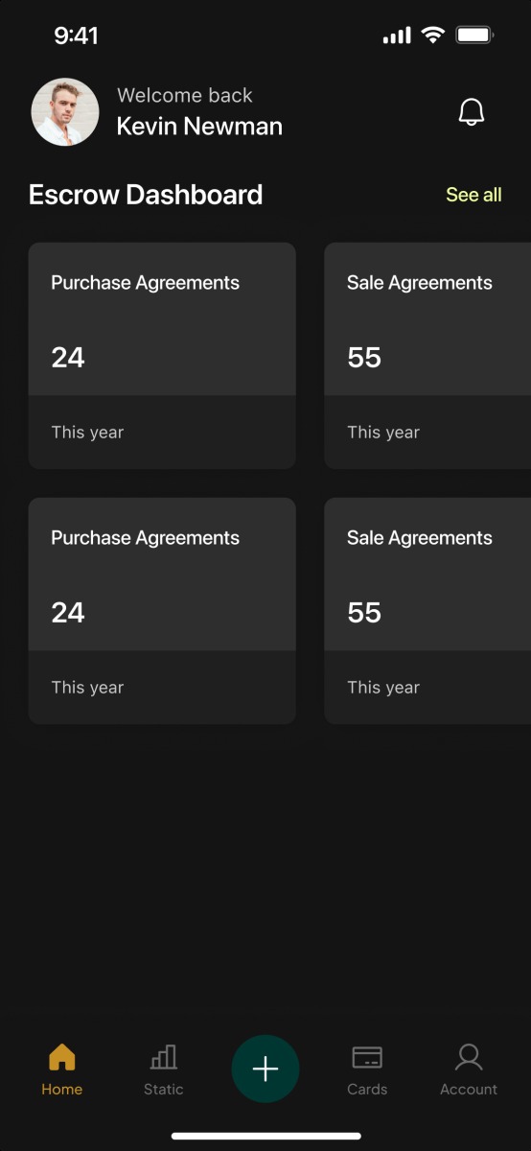The width and height of the screenshot is (531, 1151).
Task: Tap the Wi-Fi status icon
Action: point(433,35)
